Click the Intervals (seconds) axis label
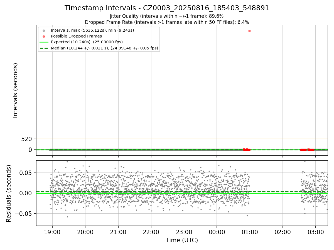The width and height of the screenshot is (334, 250). 16,90
